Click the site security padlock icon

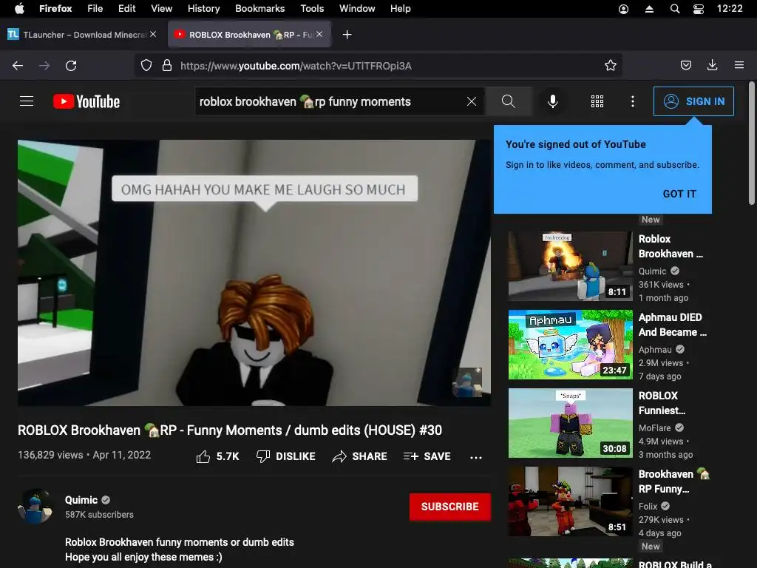167,66
